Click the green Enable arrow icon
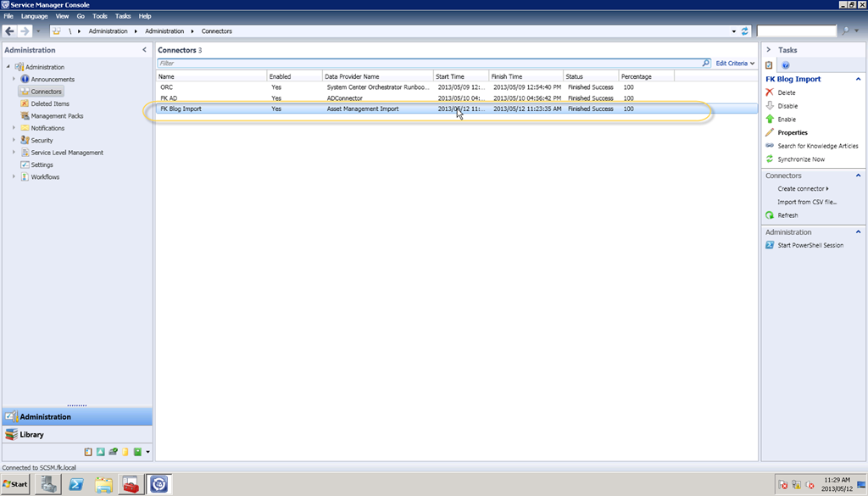This screenshot has width=868, height=496. tap(770, 120)
